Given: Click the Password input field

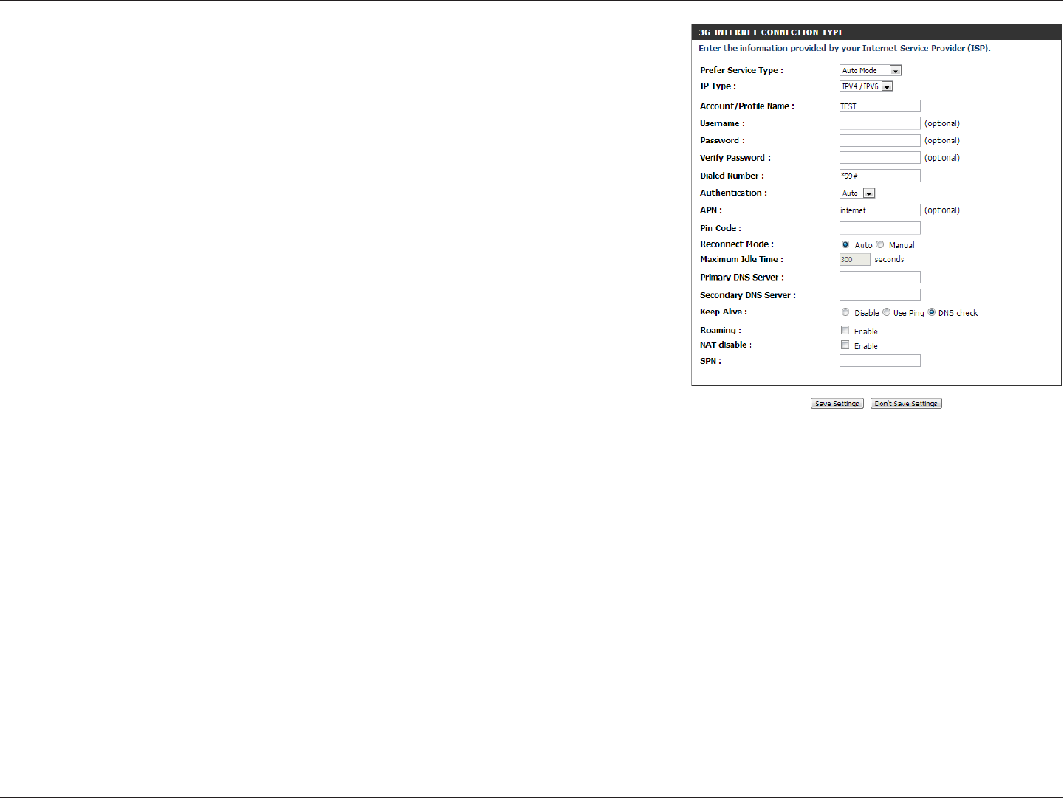Looking at the screenshot, I should pos(879,140).
